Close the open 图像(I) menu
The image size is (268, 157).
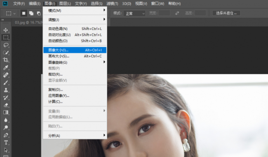click(x=50, y=4)
